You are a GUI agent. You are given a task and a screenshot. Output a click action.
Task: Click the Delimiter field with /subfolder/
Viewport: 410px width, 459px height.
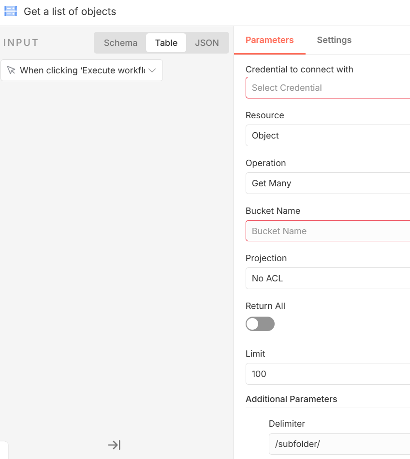(338, 445)
